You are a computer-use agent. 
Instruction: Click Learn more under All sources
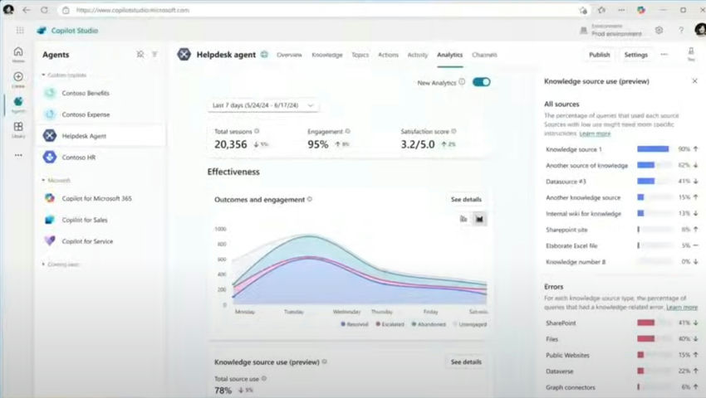595,133
